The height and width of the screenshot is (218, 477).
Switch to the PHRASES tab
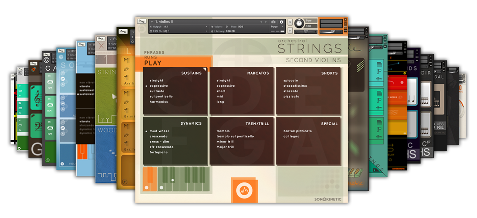[154, 53]
